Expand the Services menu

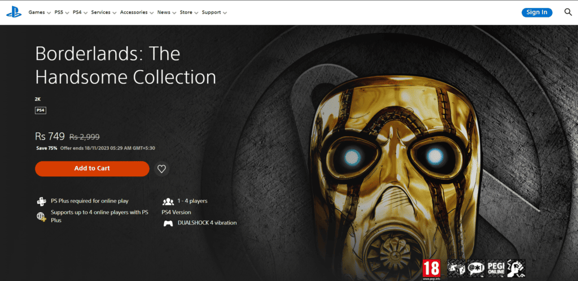tap(104, 12)
